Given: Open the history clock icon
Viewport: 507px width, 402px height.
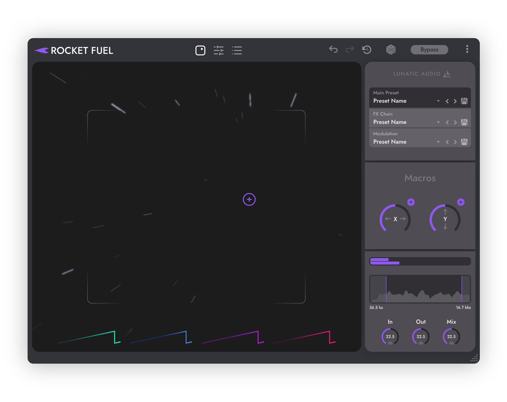Looking at the screenshot, I should click(x=367, y=49).
